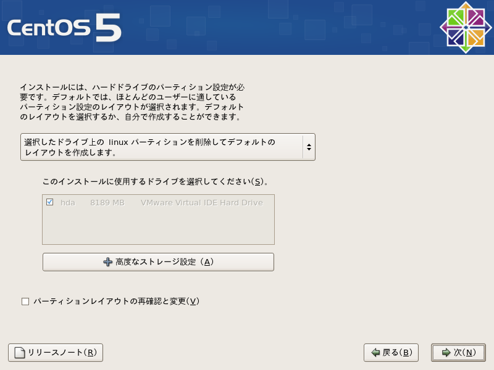The width and height of the screenshot is (494, 370).
Task: Toggle the hda drive checkbox
Action: (x=50, y=202)
